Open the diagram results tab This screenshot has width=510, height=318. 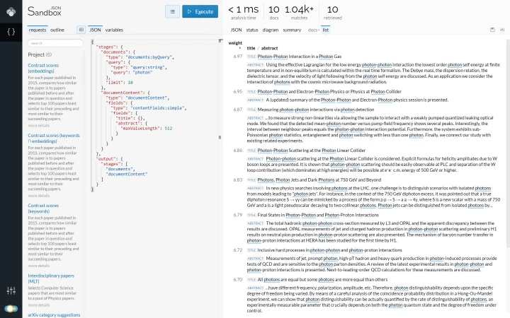coord(271,30)
